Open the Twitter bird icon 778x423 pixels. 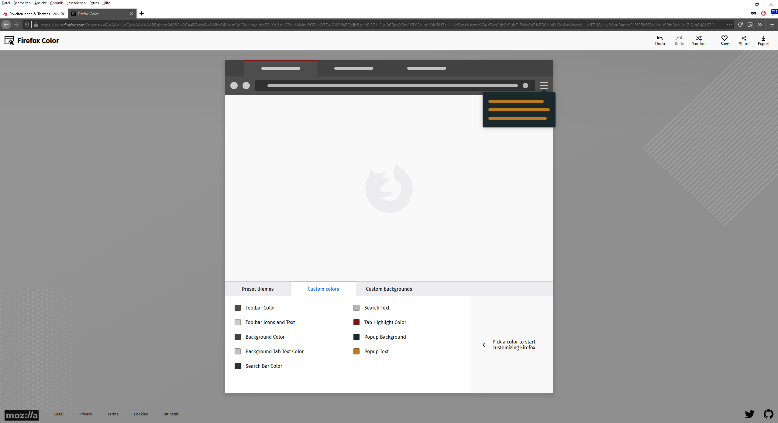[x=749, y=414]
